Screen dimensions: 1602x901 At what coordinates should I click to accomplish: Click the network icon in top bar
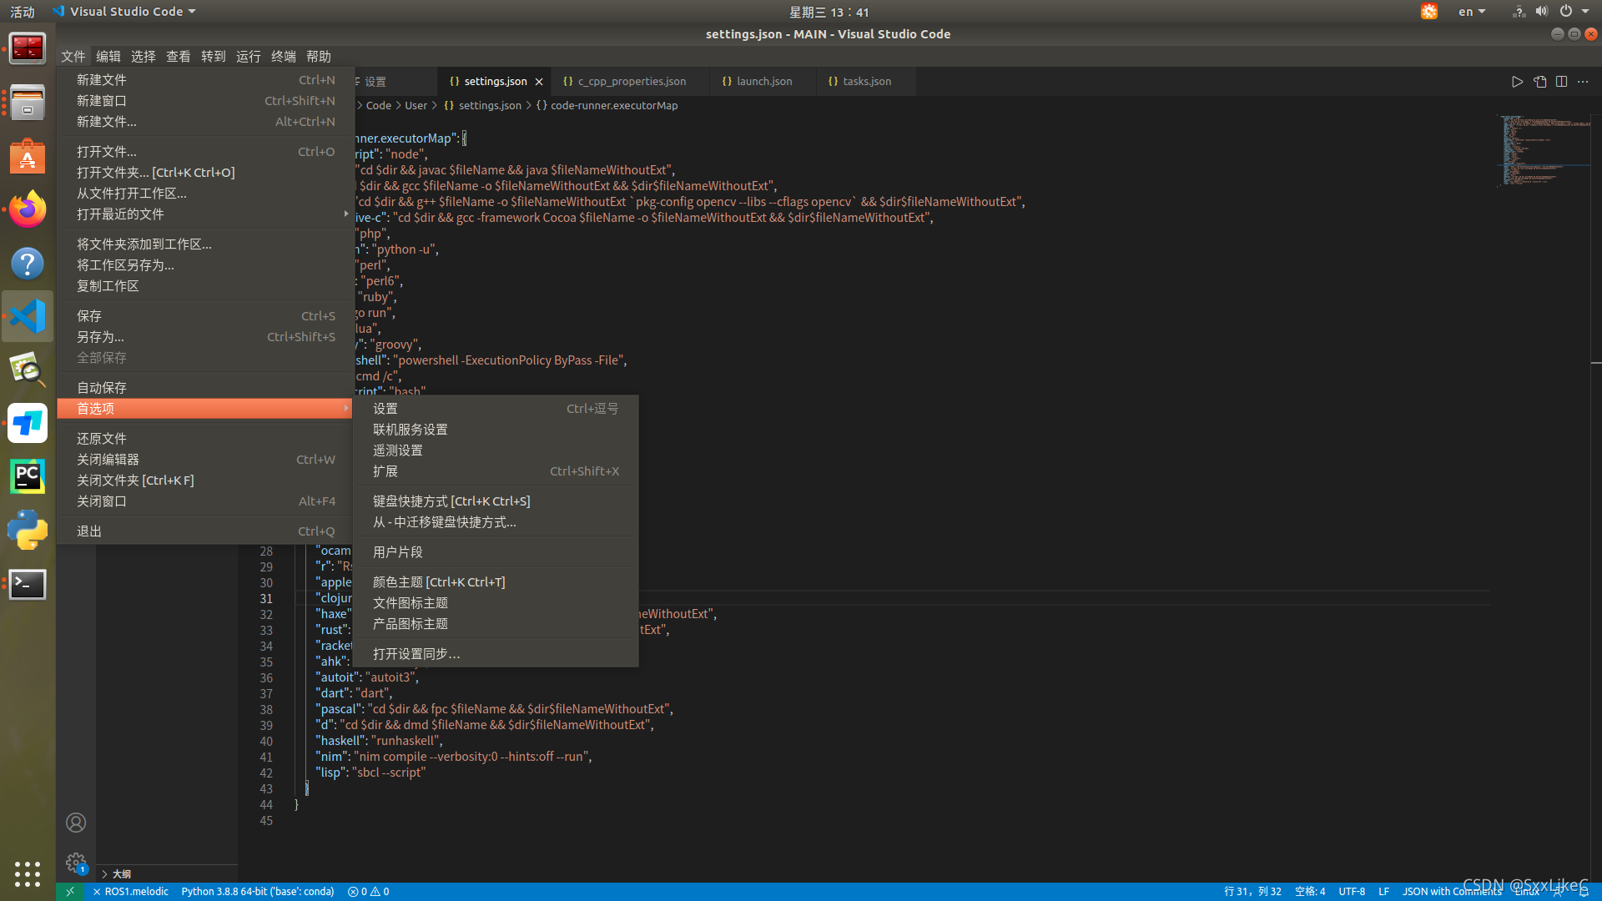[1519, 12]
